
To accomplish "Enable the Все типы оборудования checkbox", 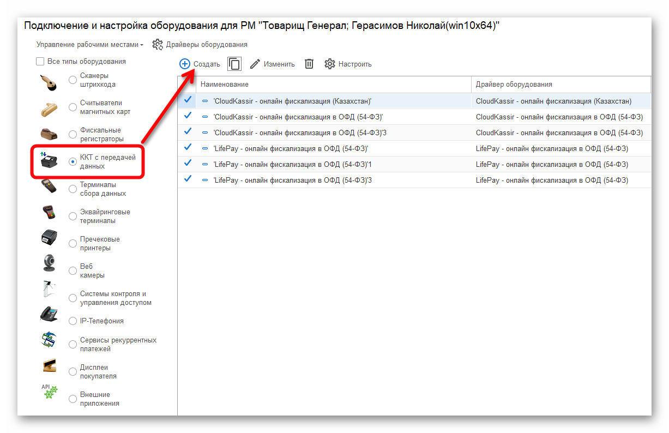I will (x=40, y=62).
